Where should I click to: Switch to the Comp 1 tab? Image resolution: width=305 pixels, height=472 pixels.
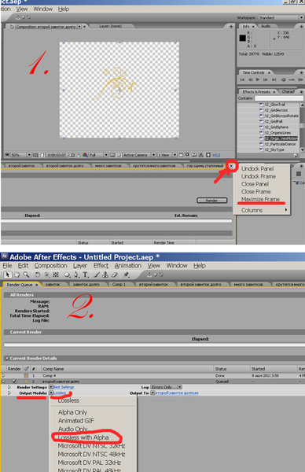click(x=119, y=285)
